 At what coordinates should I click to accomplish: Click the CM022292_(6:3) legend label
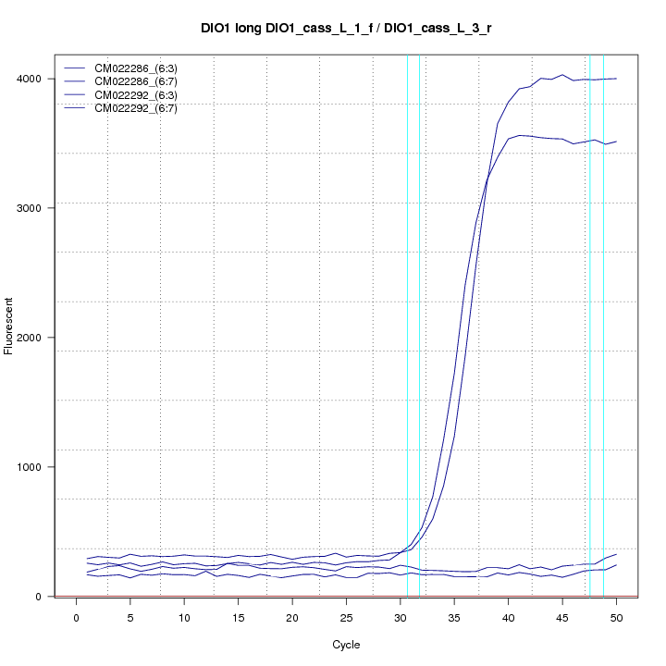136,95
